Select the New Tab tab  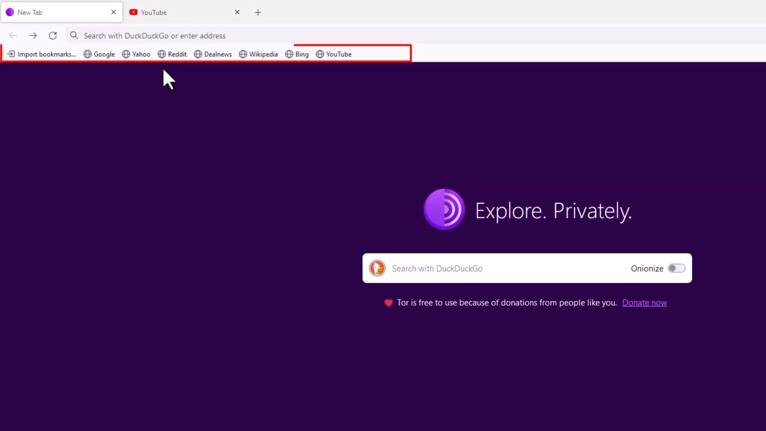[x=56, y=12]
